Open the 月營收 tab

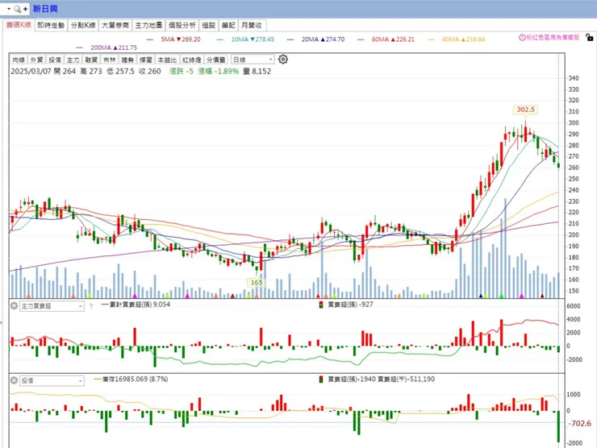click(252, 26)
